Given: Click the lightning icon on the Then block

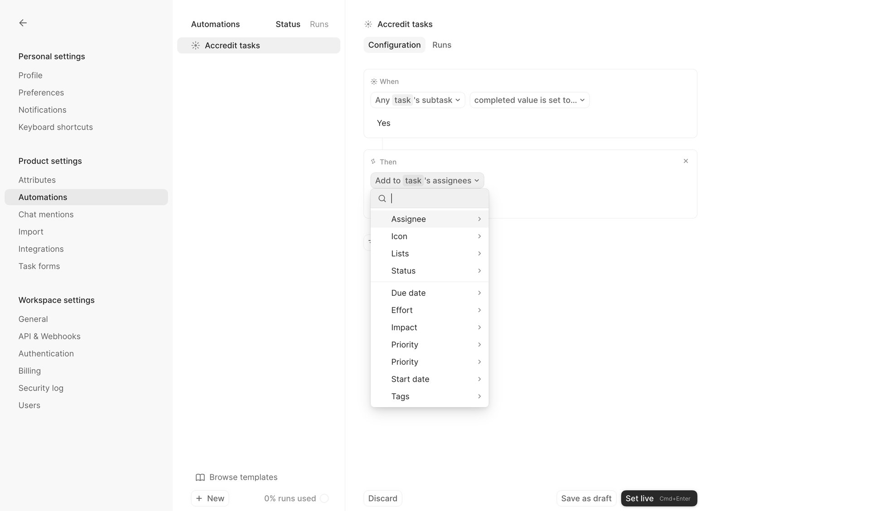Looking at the screenshot, I should [373, 161].
